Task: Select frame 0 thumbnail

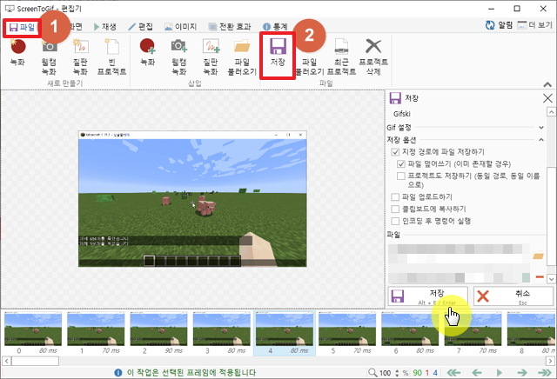Action: click(x=33, y=334)
